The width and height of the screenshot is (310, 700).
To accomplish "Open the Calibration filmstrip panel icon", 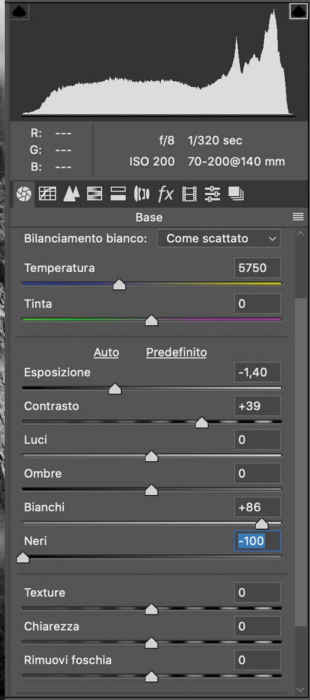I will [x=190, y=194].
